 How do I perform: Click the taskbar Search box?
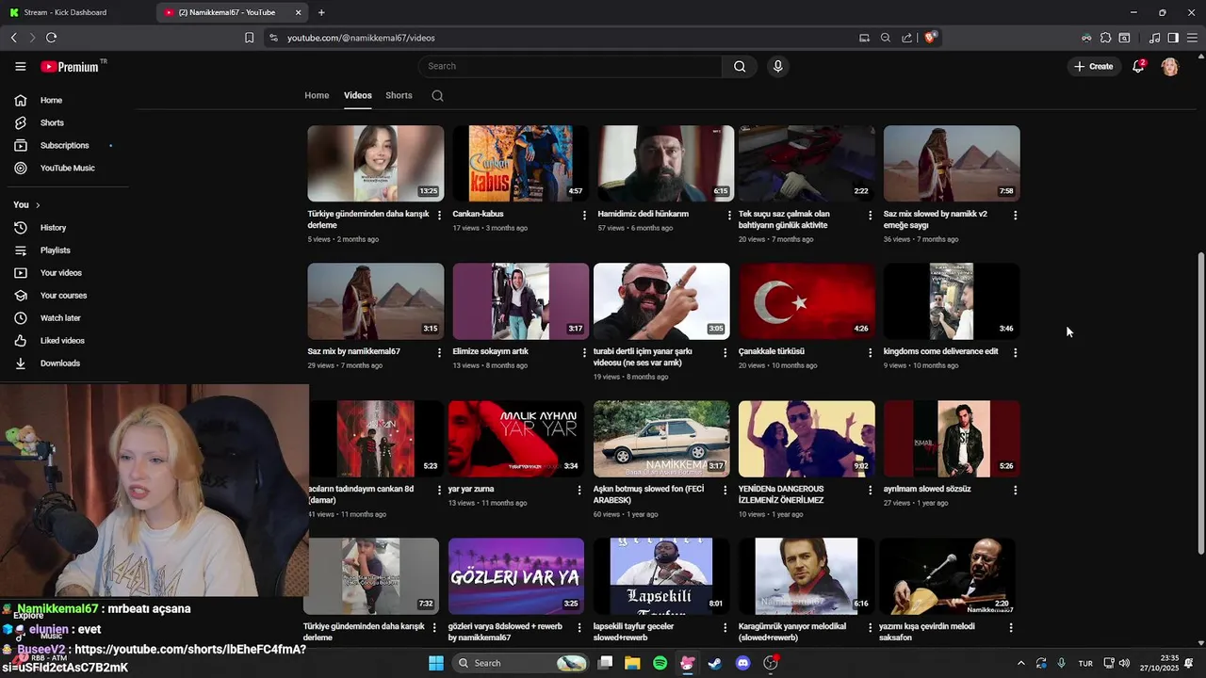(521, 663)
